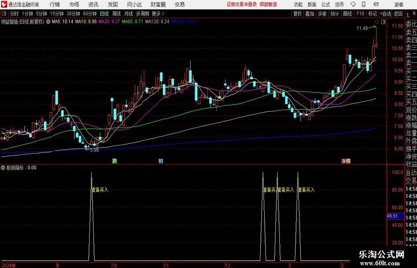Click the red 涨档 event marker
The image size is (417, 268).
(346, 161)
